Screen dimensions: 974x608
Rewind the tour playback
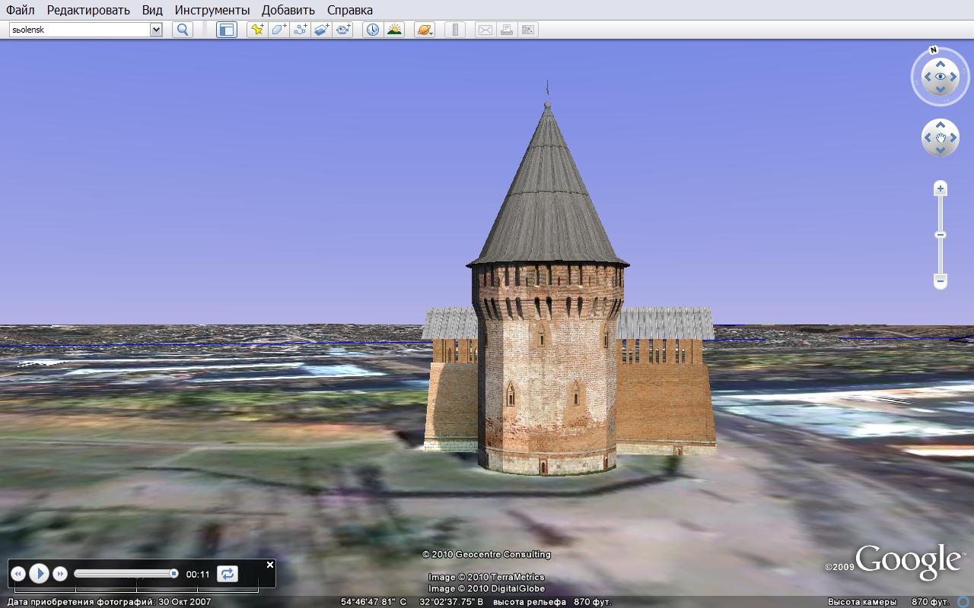click(18, 574)
